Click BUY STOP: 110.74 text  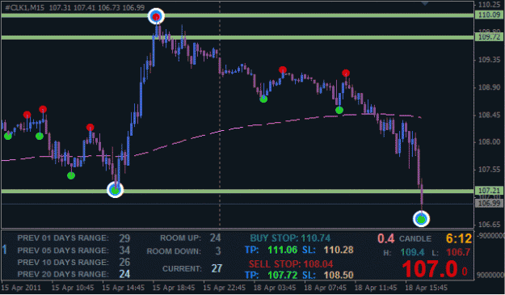click(290, 238)
